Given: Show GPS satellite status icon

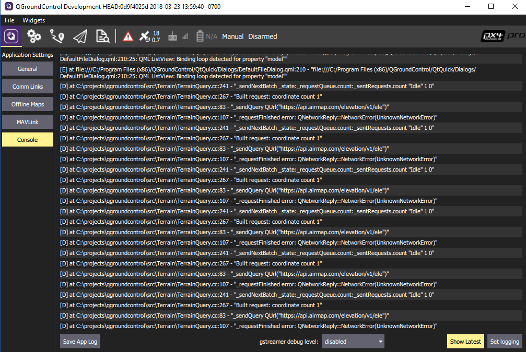Looking at the screenshot, I should coord(145,37).
